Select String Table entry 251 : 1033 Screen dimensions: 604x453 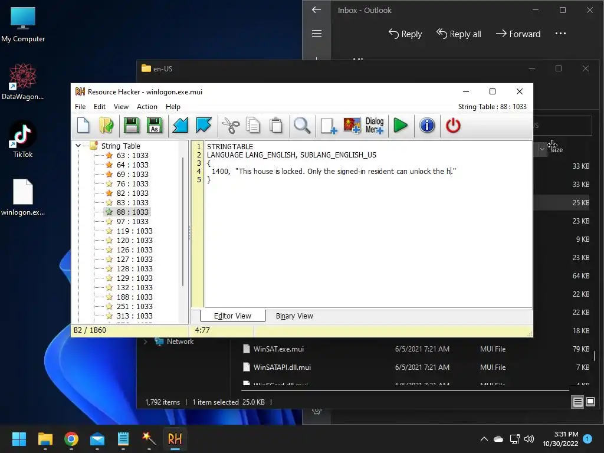tap(134, 306)
